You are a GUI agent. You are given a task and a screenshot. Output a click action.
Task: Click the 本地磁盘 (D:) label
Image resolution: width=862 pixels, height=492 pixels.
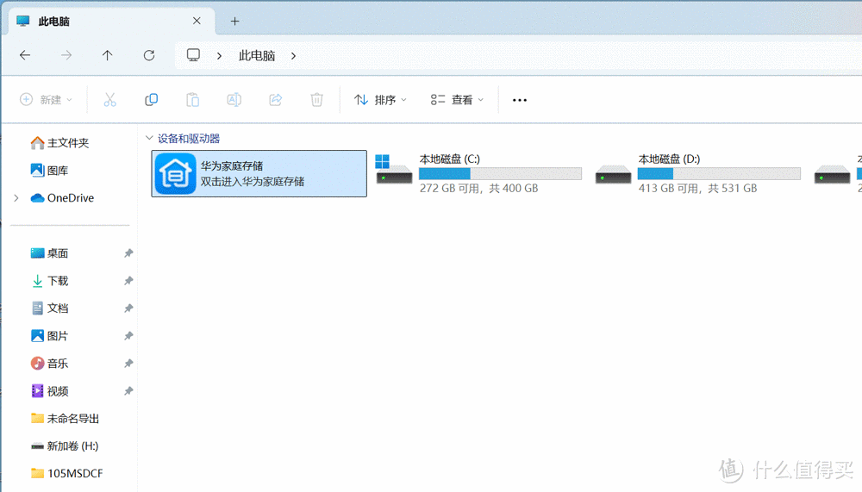click(x=669, y=159)
